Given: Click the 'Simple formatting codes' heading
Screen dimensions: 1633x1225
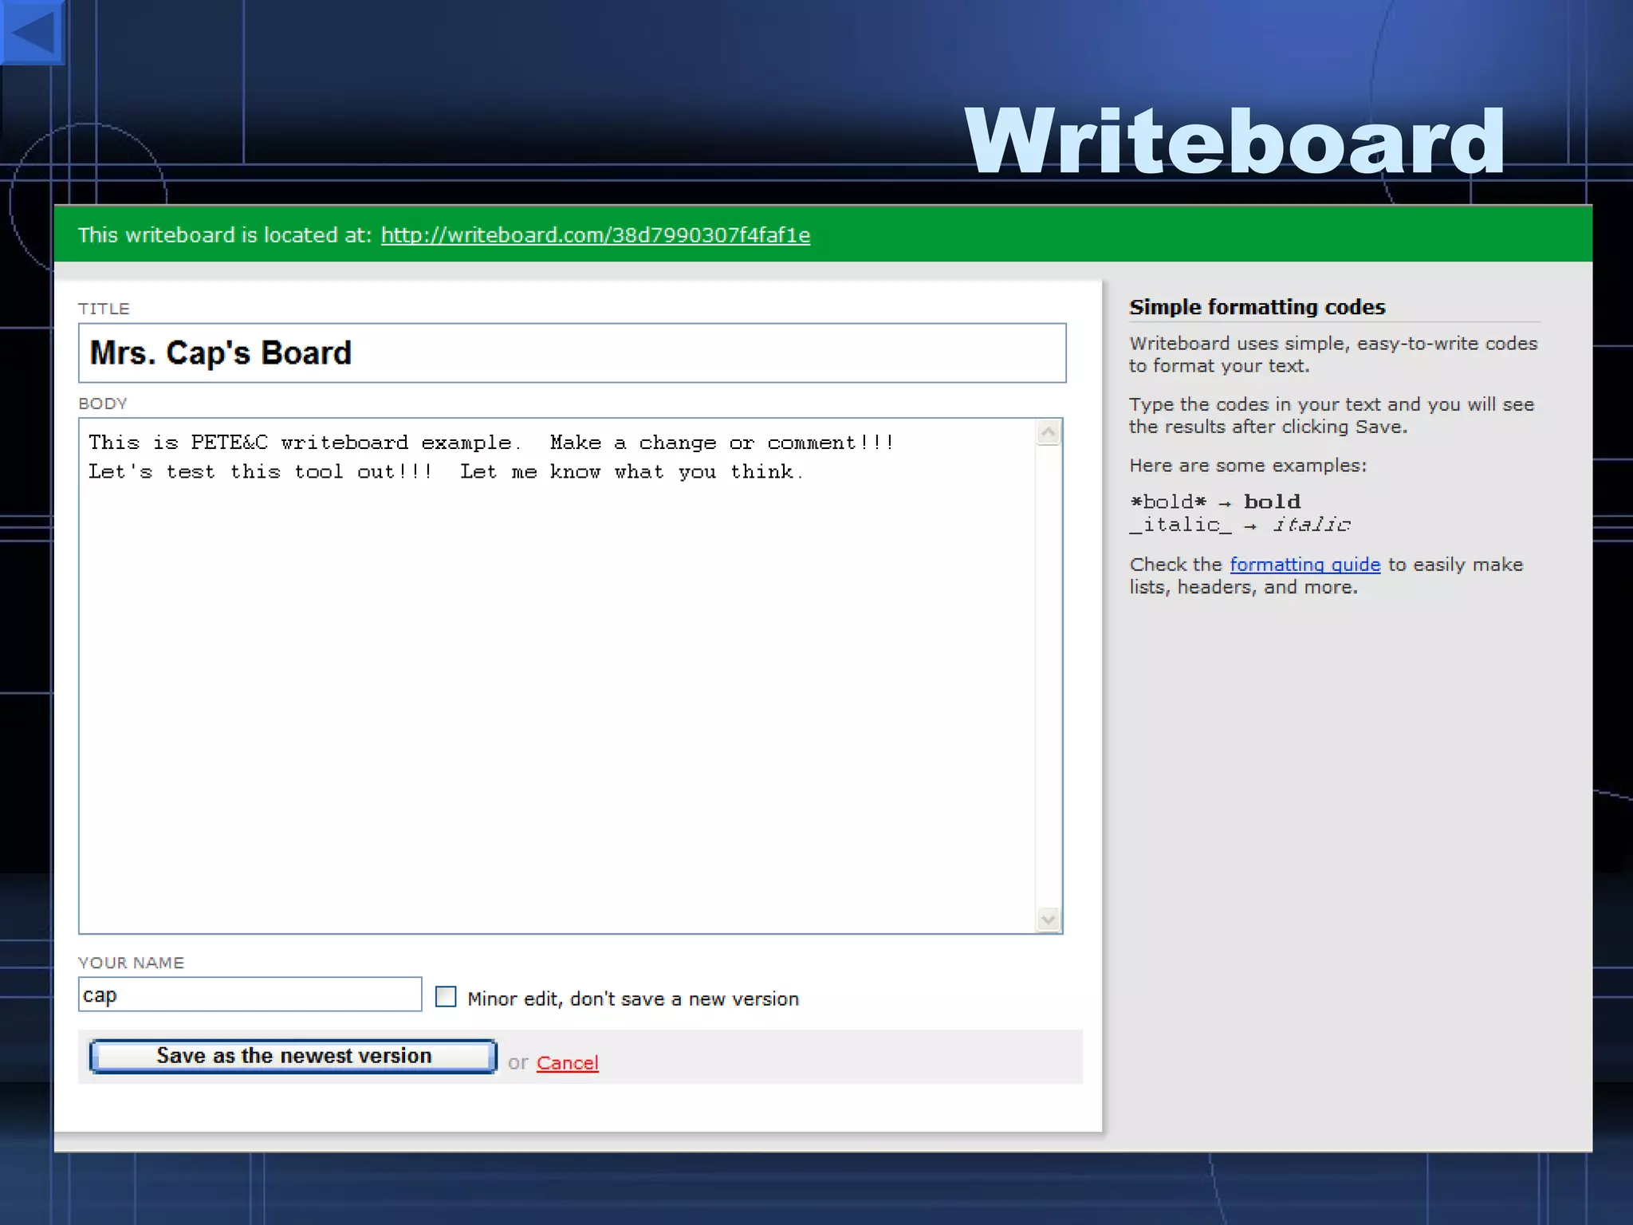Looking at the screenshot, I should point(1257,307).
